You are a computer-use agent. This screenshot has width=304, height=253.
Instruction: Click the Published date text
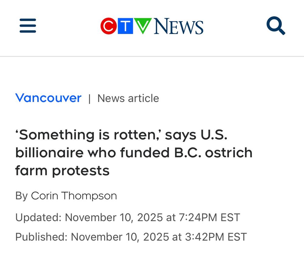[131, 237]
